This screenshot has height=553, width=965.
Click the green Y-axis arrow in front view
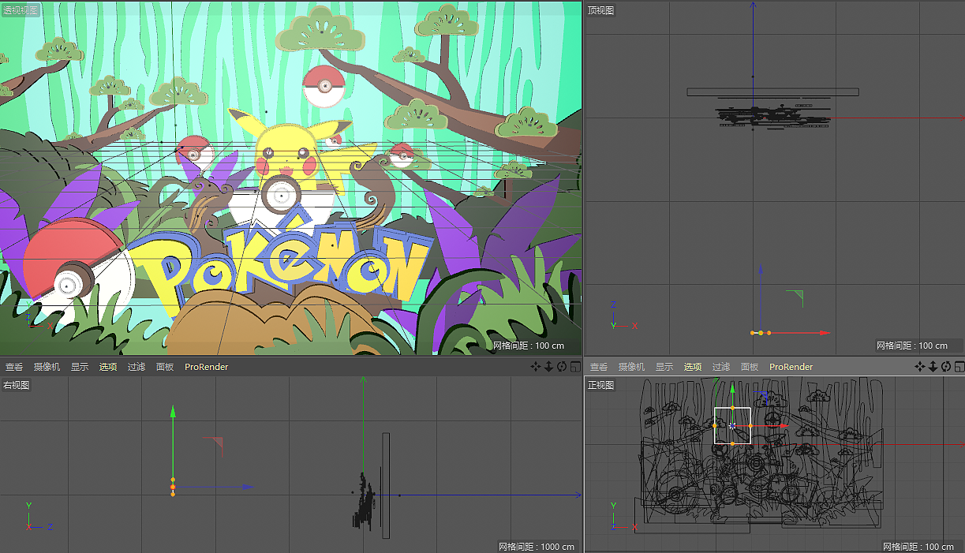tap(732, 389)
